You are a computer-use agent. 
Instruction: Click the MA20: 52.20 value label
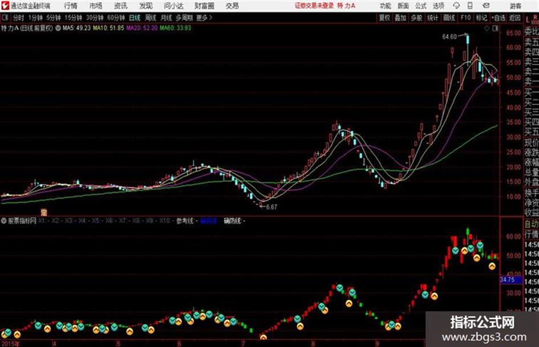coord(141,28)
